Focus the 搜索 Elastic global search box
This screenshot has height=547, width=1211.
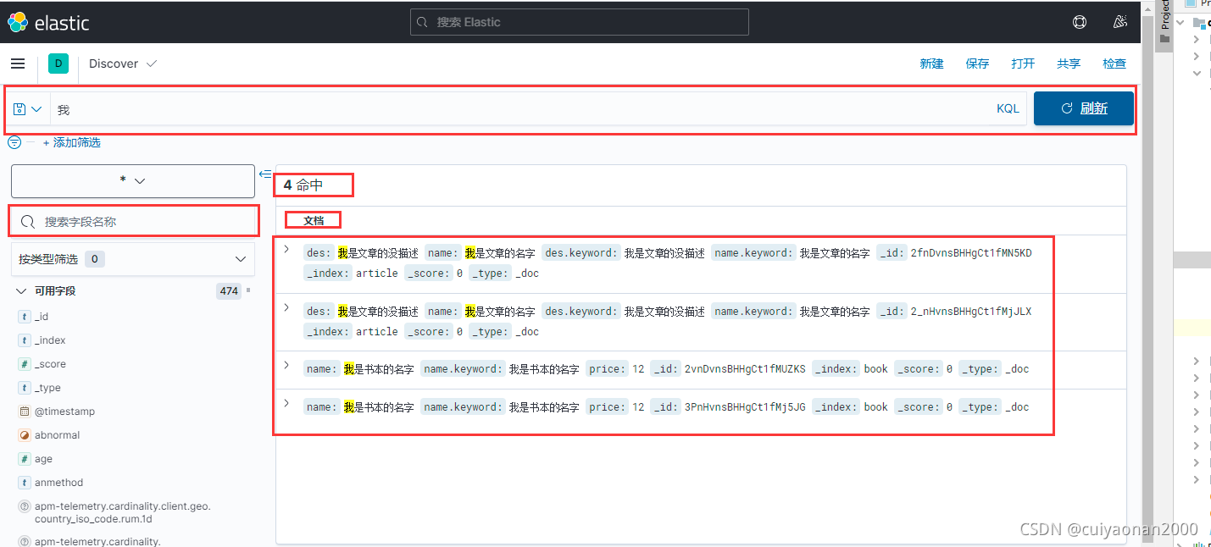(580, 22)
